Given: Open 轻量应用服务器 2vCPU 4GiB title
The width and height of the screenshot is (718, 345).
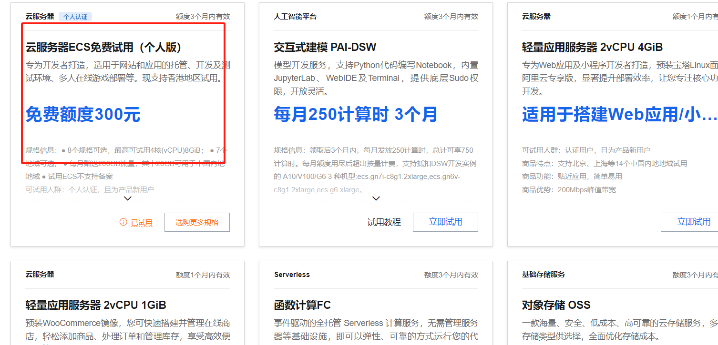Looking at the screenshot, I should pos(592,47).
